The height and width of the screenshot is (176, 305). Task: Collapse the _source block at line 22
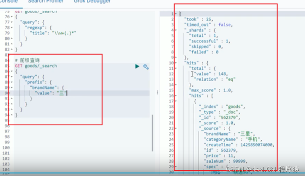pos(176,128)
